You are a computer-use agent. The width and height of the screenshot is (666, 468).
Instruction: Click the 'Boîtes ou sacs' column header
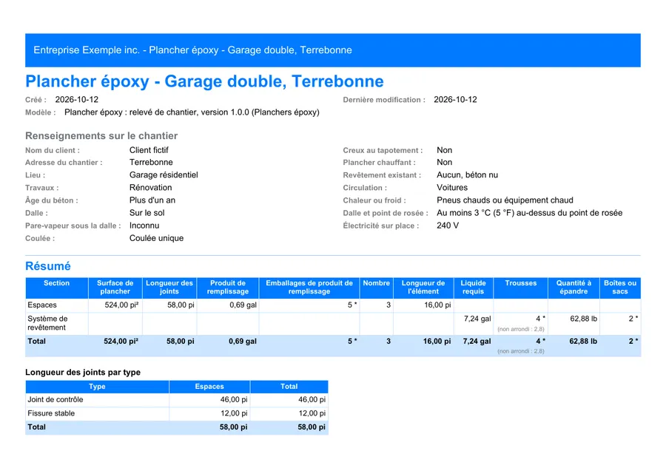click(620, 288)
